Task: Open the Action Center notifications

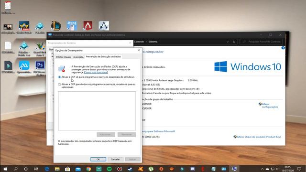Action: coord(299,169)
